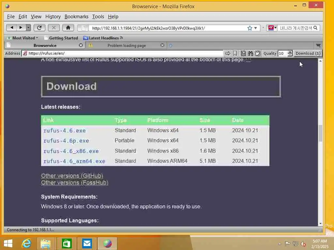Click the Browservice Go arrow

pos(228,53)
